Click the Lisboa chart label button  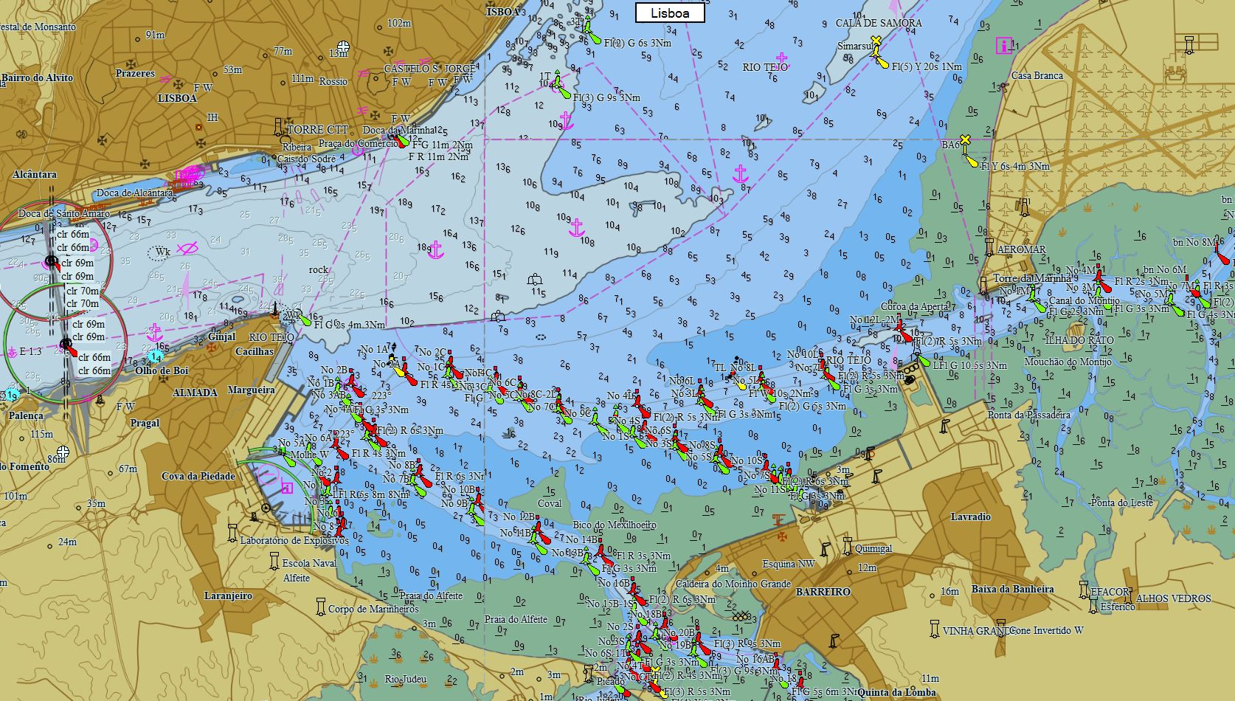coord(670,13)
